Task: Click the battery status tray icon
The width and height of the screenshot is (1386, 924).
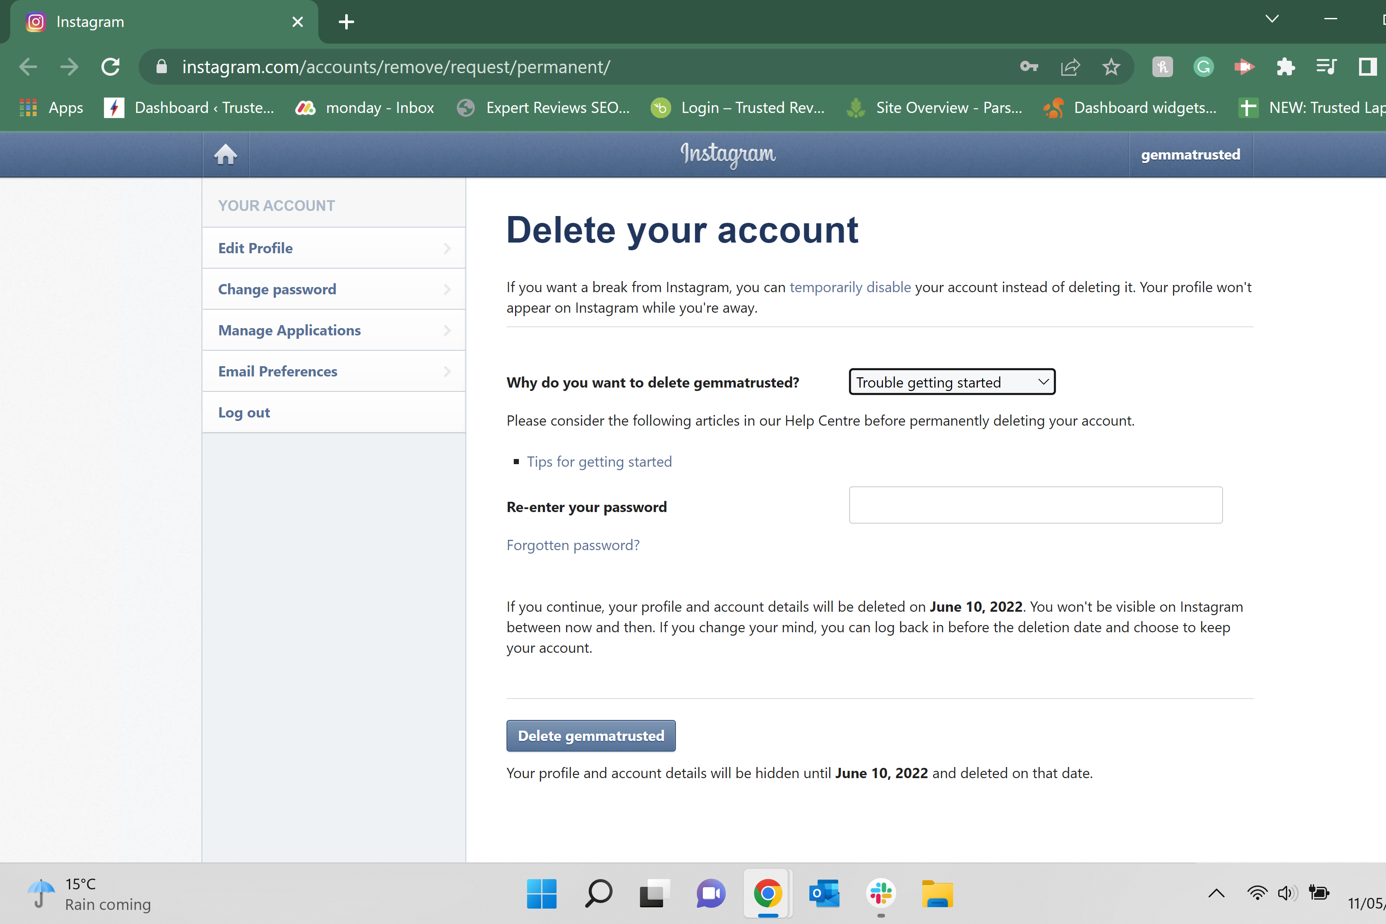Action: click(x=1318, y=893)
